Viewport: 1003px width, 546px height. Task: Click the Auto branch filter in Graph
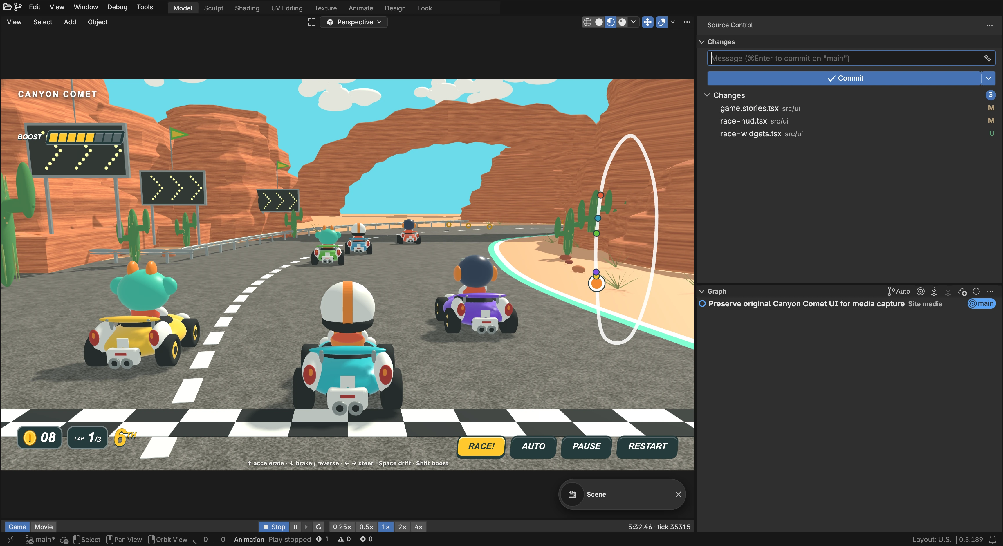(x=899, y=291)
